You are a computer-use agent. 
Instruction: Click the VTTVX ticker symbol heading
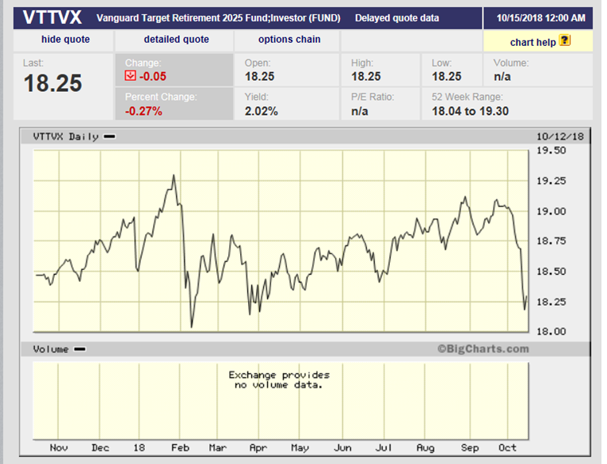pos(52,17)
